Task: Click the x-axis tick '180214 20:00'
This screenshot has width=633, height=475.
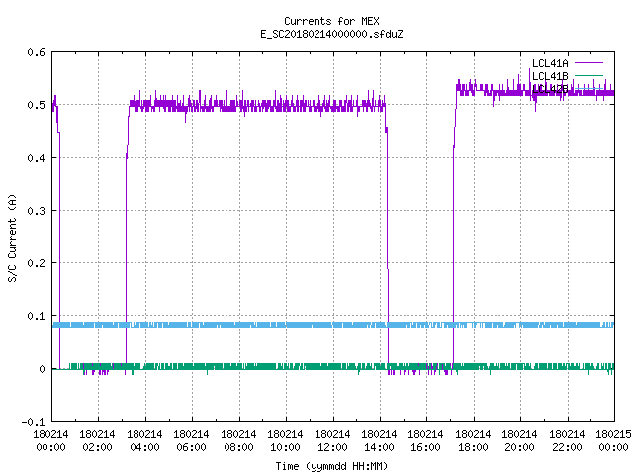Action: pos(519,441)
